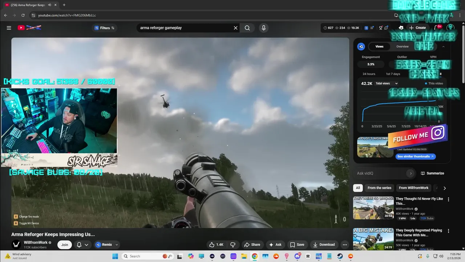Open CapCut from the taskbar
Image resolution: width=465 pixels, height=262 pixels.
[308, 256]
